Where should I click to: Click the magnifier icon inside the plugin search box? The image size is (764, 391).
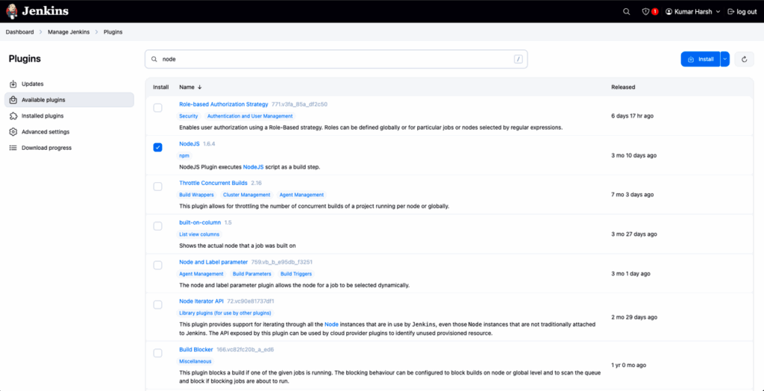(x=154, y=59)
